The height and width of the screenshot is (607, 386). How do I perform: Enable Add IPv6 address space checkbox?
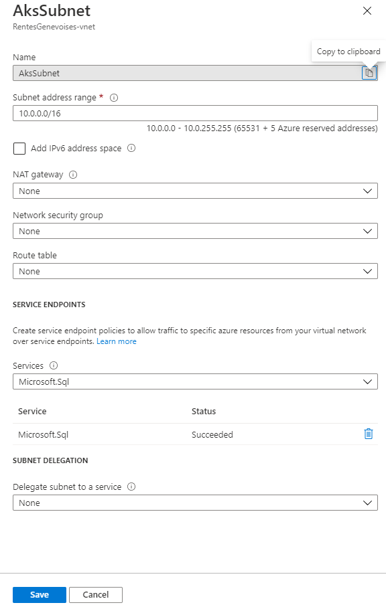19,149
